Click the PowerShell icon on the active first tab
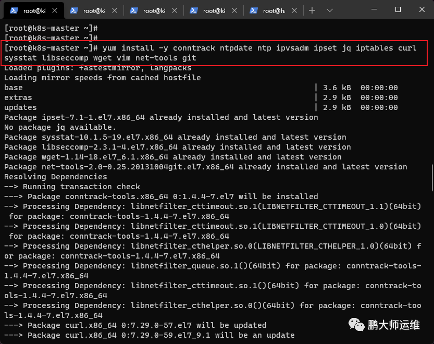The height and width of the screenshot is (344, 434). [14, 10]
